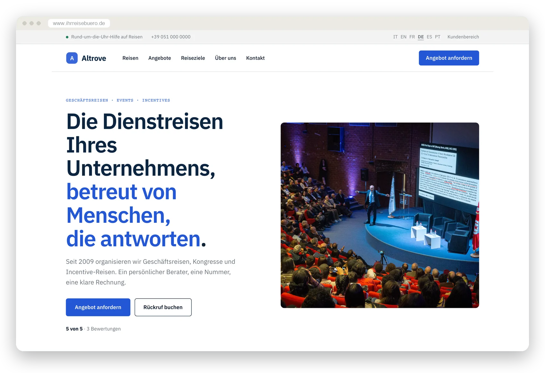Click the Altrove logo icon
The width and height of the screenshot is (545, 373).
pyautogui.click(x=72, y=58)
